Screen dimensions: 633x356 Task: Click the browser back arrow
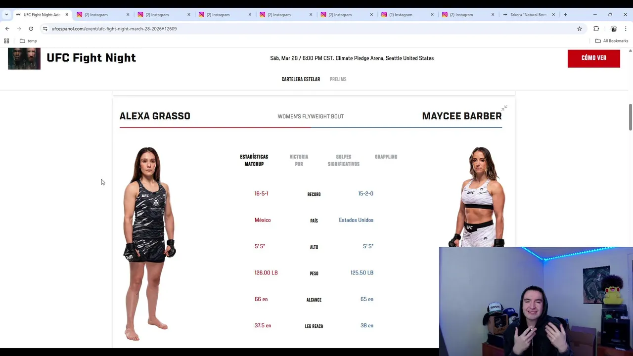[x=7, y=29]
